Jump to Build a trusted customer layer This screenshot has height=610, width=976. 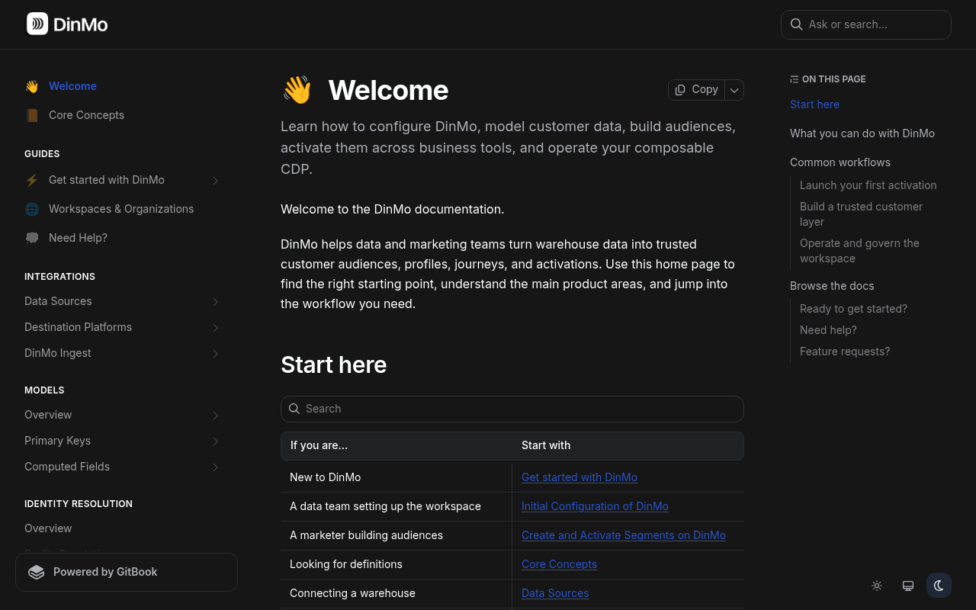coord(861,214)
